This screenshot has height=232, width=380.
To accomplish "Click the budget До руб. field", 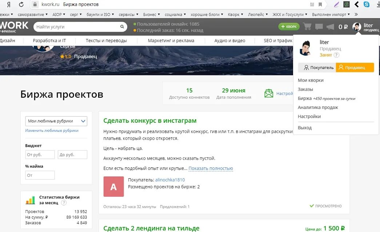I will click(x=72, y=155).
